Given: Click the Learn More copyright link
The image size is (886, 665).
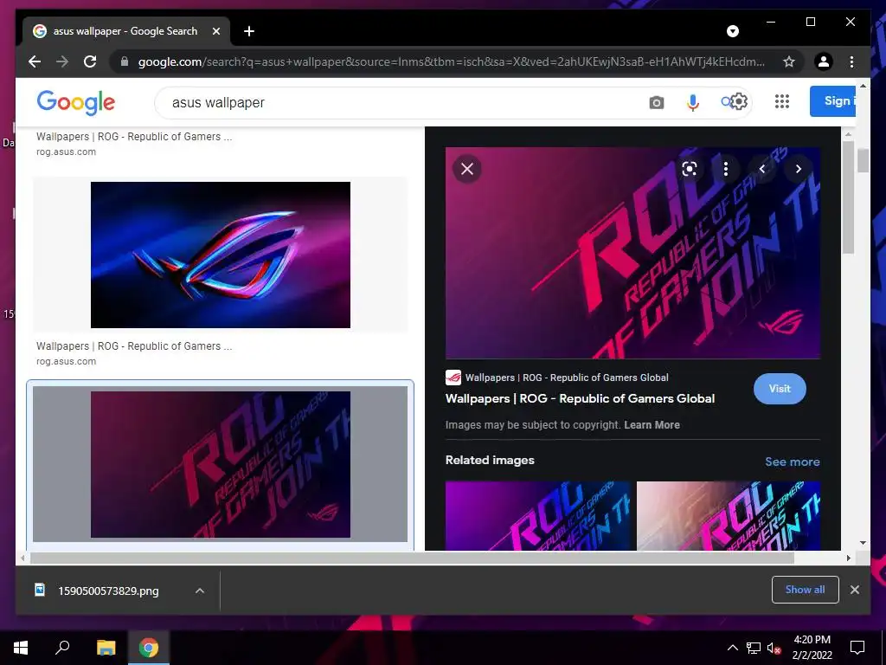Looking at the screenshot, I should coord(652,424).
